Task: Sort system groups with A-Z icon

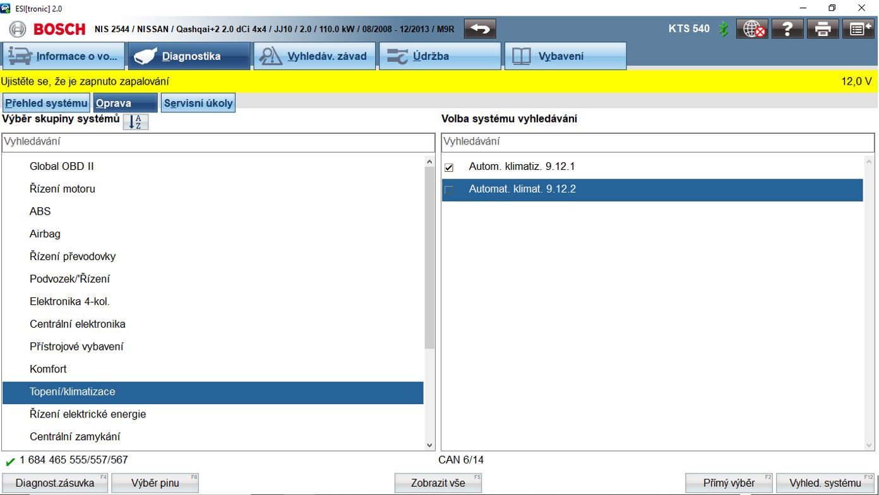Action: (136, 122)
